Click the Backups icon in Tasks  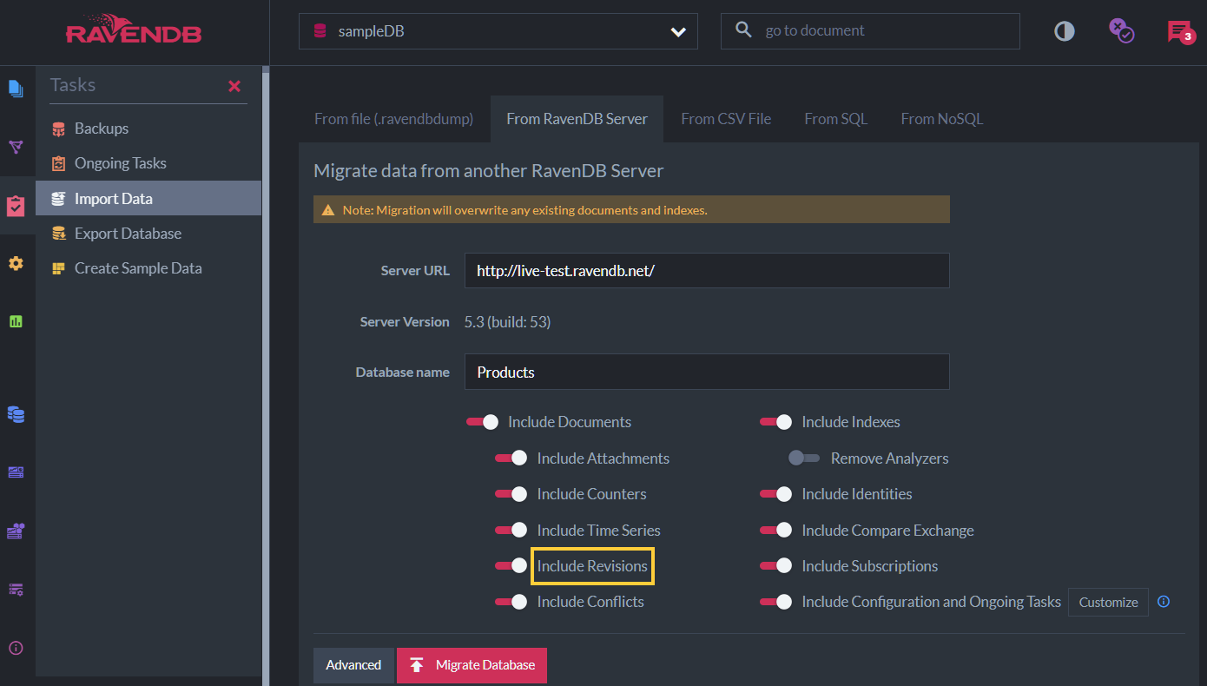[x=59, y=129]
